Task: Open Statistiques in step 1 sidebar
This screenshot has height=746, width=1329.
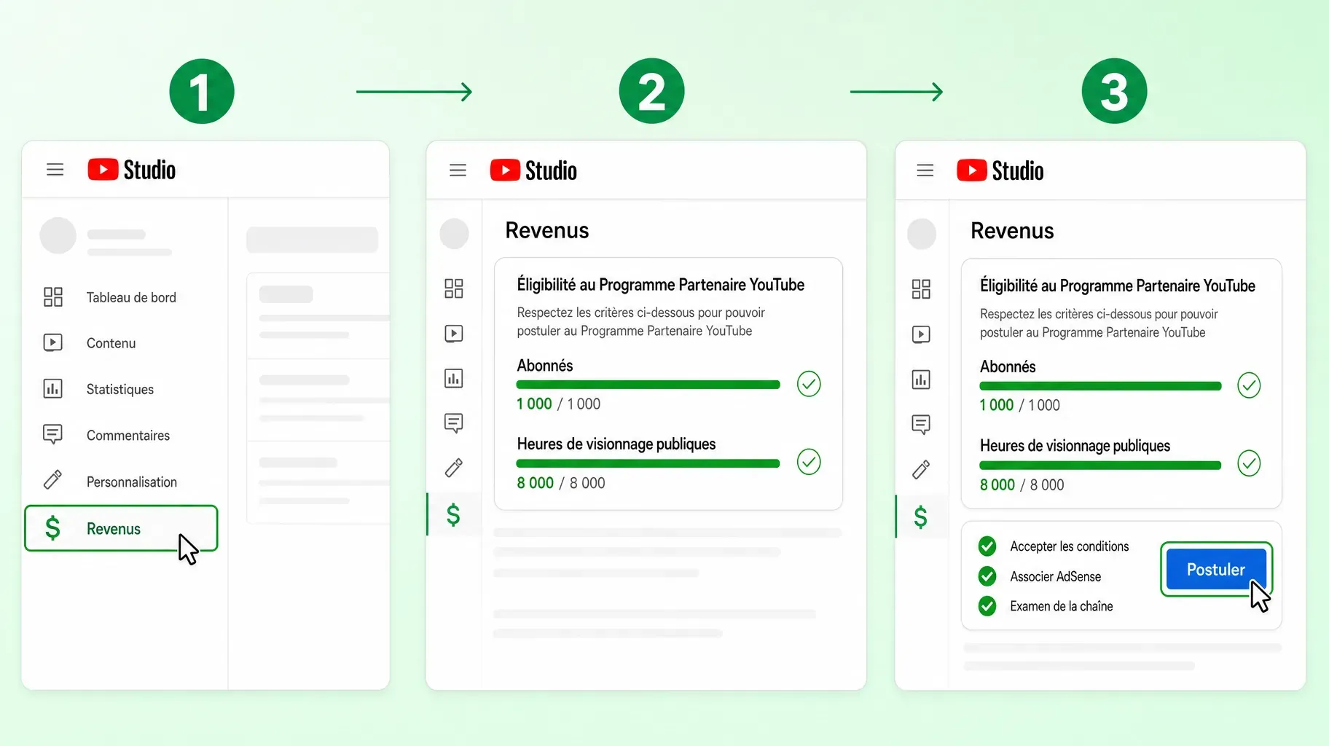Action: [x=121, y=389]
